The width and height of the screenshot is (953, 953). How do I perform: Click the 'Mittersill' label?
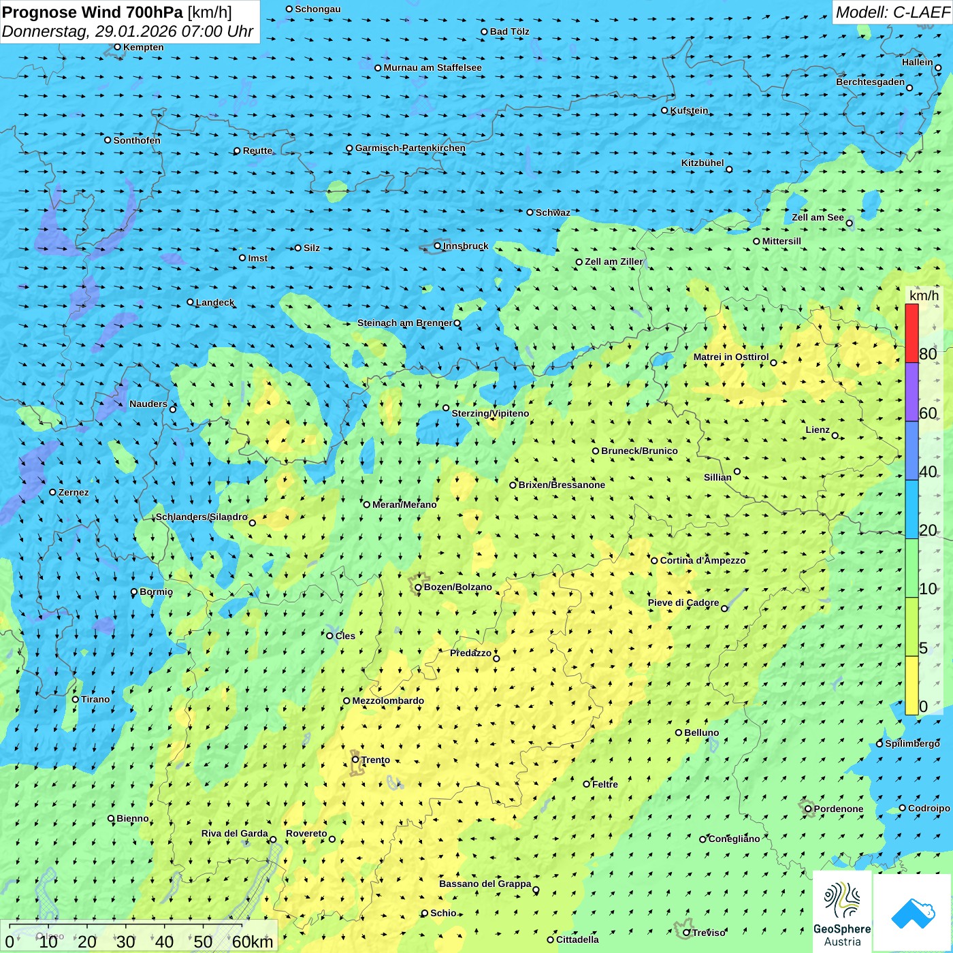click(x=781, y=241)
